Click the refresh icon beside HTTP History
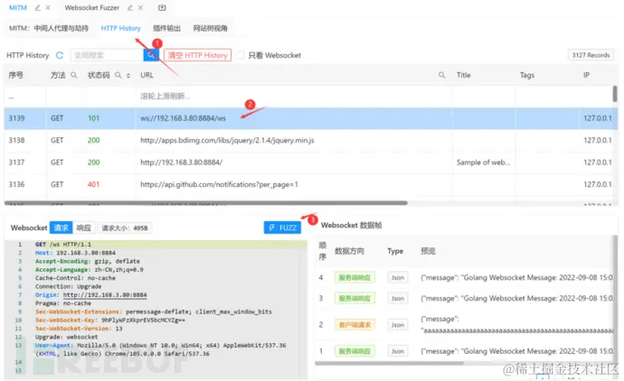Viewport: 624px width, 381px height. click(x=60, y=55)
